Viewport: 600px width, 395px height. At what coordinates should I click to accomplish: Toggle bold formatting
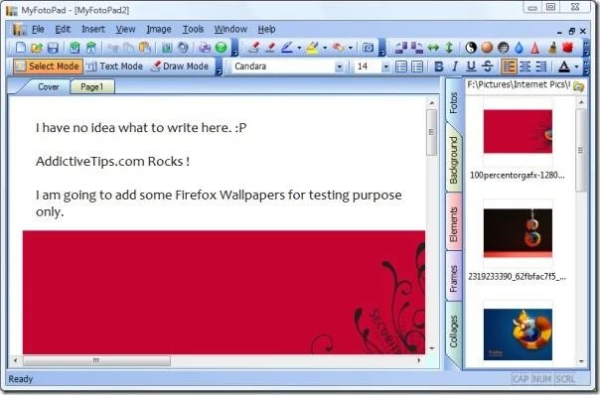(x=439, y=66)
